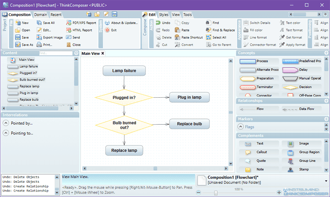This screenshot has width=330, height=197.
Task: Switch to the Styles ribbon tab
Action: 164,15
